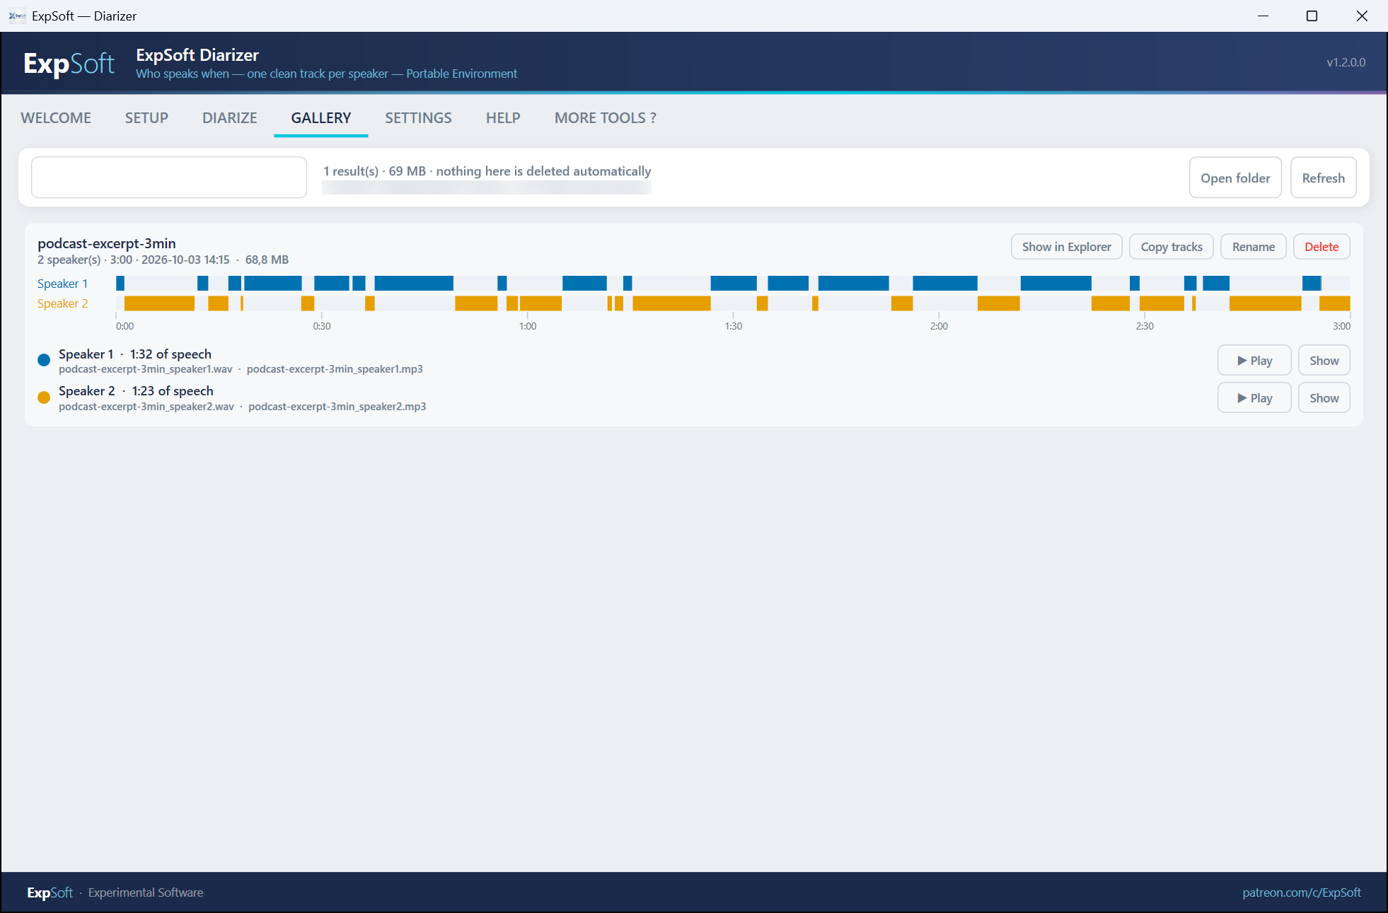Play the Speaker 1 track

(x=1254, y=361)
